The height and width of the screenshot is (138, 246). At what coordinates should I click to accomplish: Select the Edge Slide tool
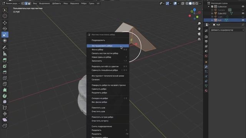(5, 108)
